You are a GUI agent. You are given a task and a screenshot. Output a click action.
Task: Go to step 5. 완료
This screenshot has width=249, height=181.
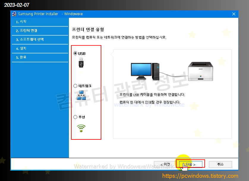tap(40, 58)
